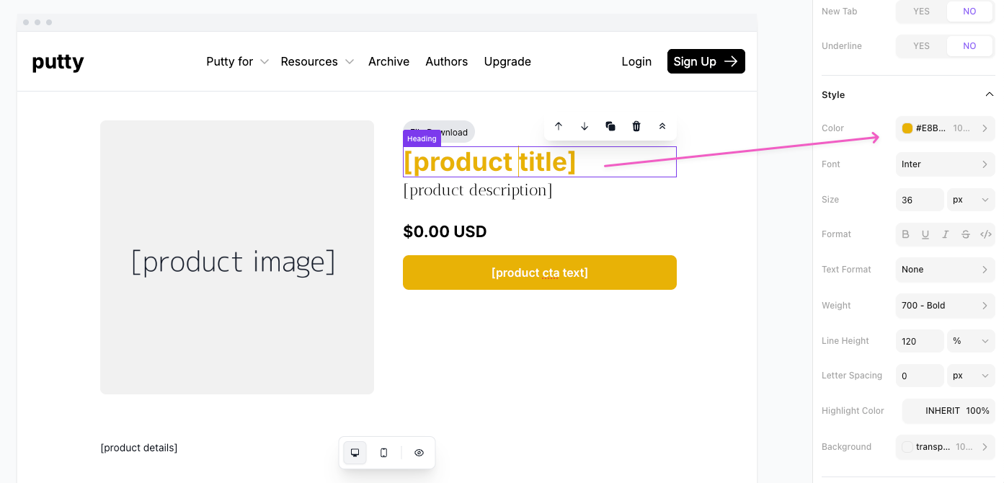Duplicate the selected Heading element
Image resolution: width=1004 pixels, height=483 pixels.
point(610,126)
